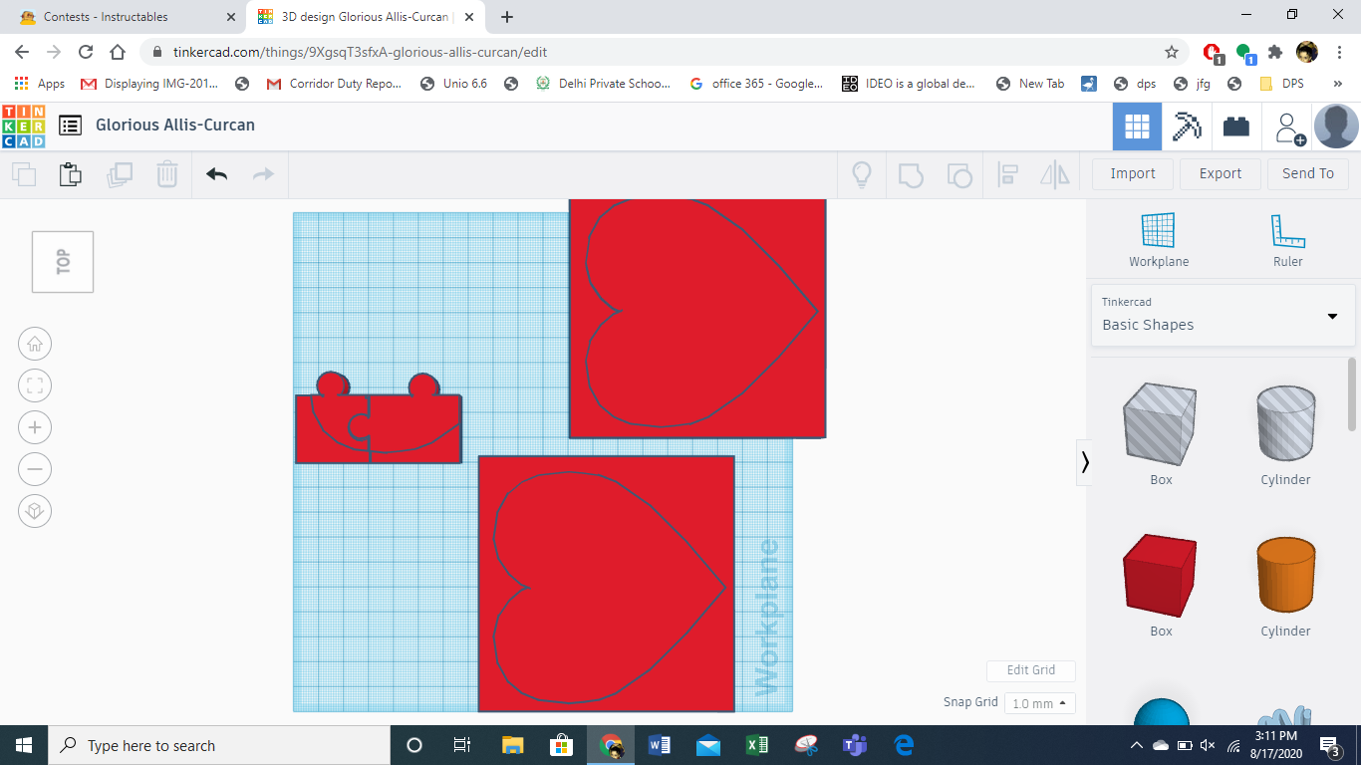Screen dimensions: 1361x765
Task: Click the Export button
Action: [x=1221, y=173]
